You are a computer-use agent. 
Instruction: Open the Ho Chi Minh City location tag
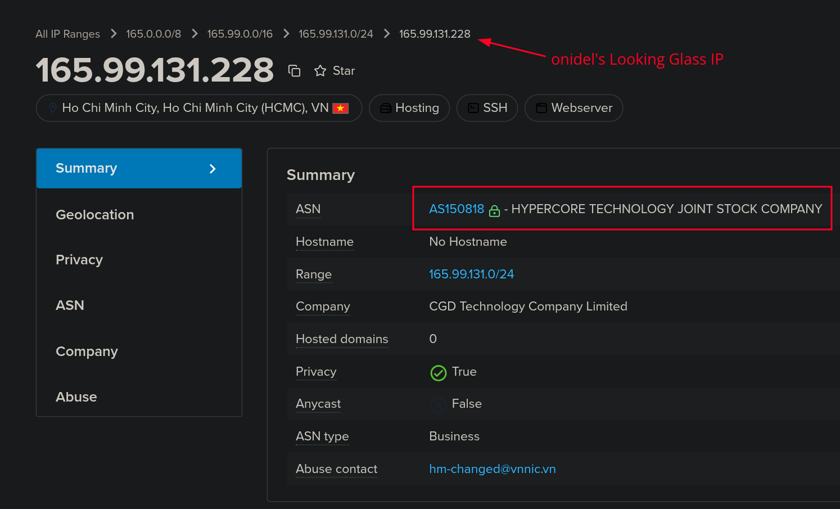tap(199, 108)
